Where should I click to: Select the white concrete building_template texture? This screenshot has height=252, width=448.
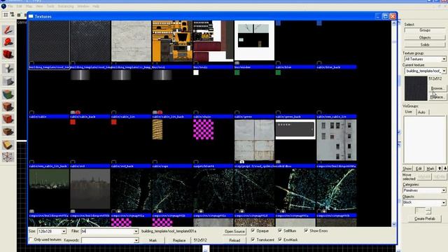[131, 41]
